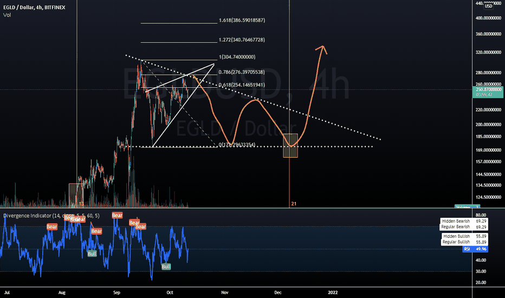
Task: Click 157.00000000 on the price axis
Action: pos(488,161)
